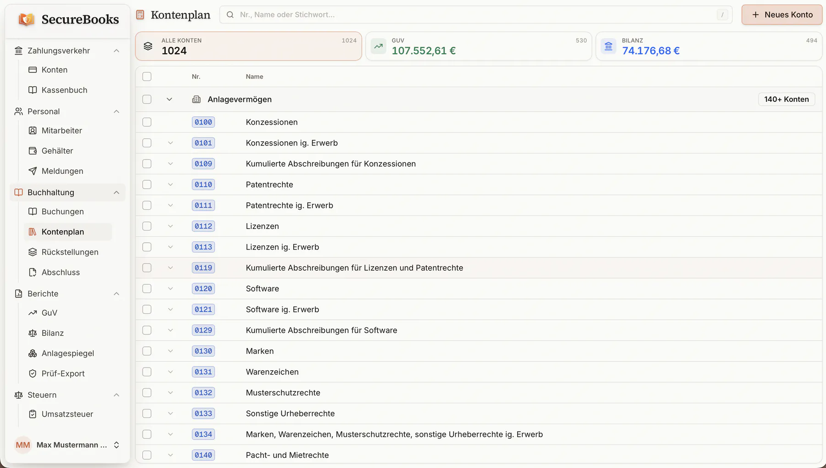Open the Max Mustermann account switcher
Image resolution: width=826 pixels, height=468 pixels.
(x=67, y=445)
